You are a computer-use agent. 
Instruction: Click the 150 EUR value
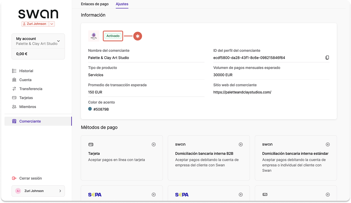(95, 92)
